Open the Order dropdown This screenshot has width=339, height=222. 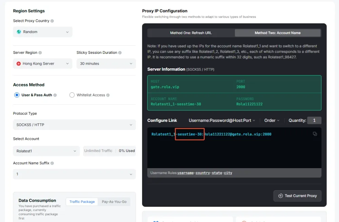[x=272, y=120]
